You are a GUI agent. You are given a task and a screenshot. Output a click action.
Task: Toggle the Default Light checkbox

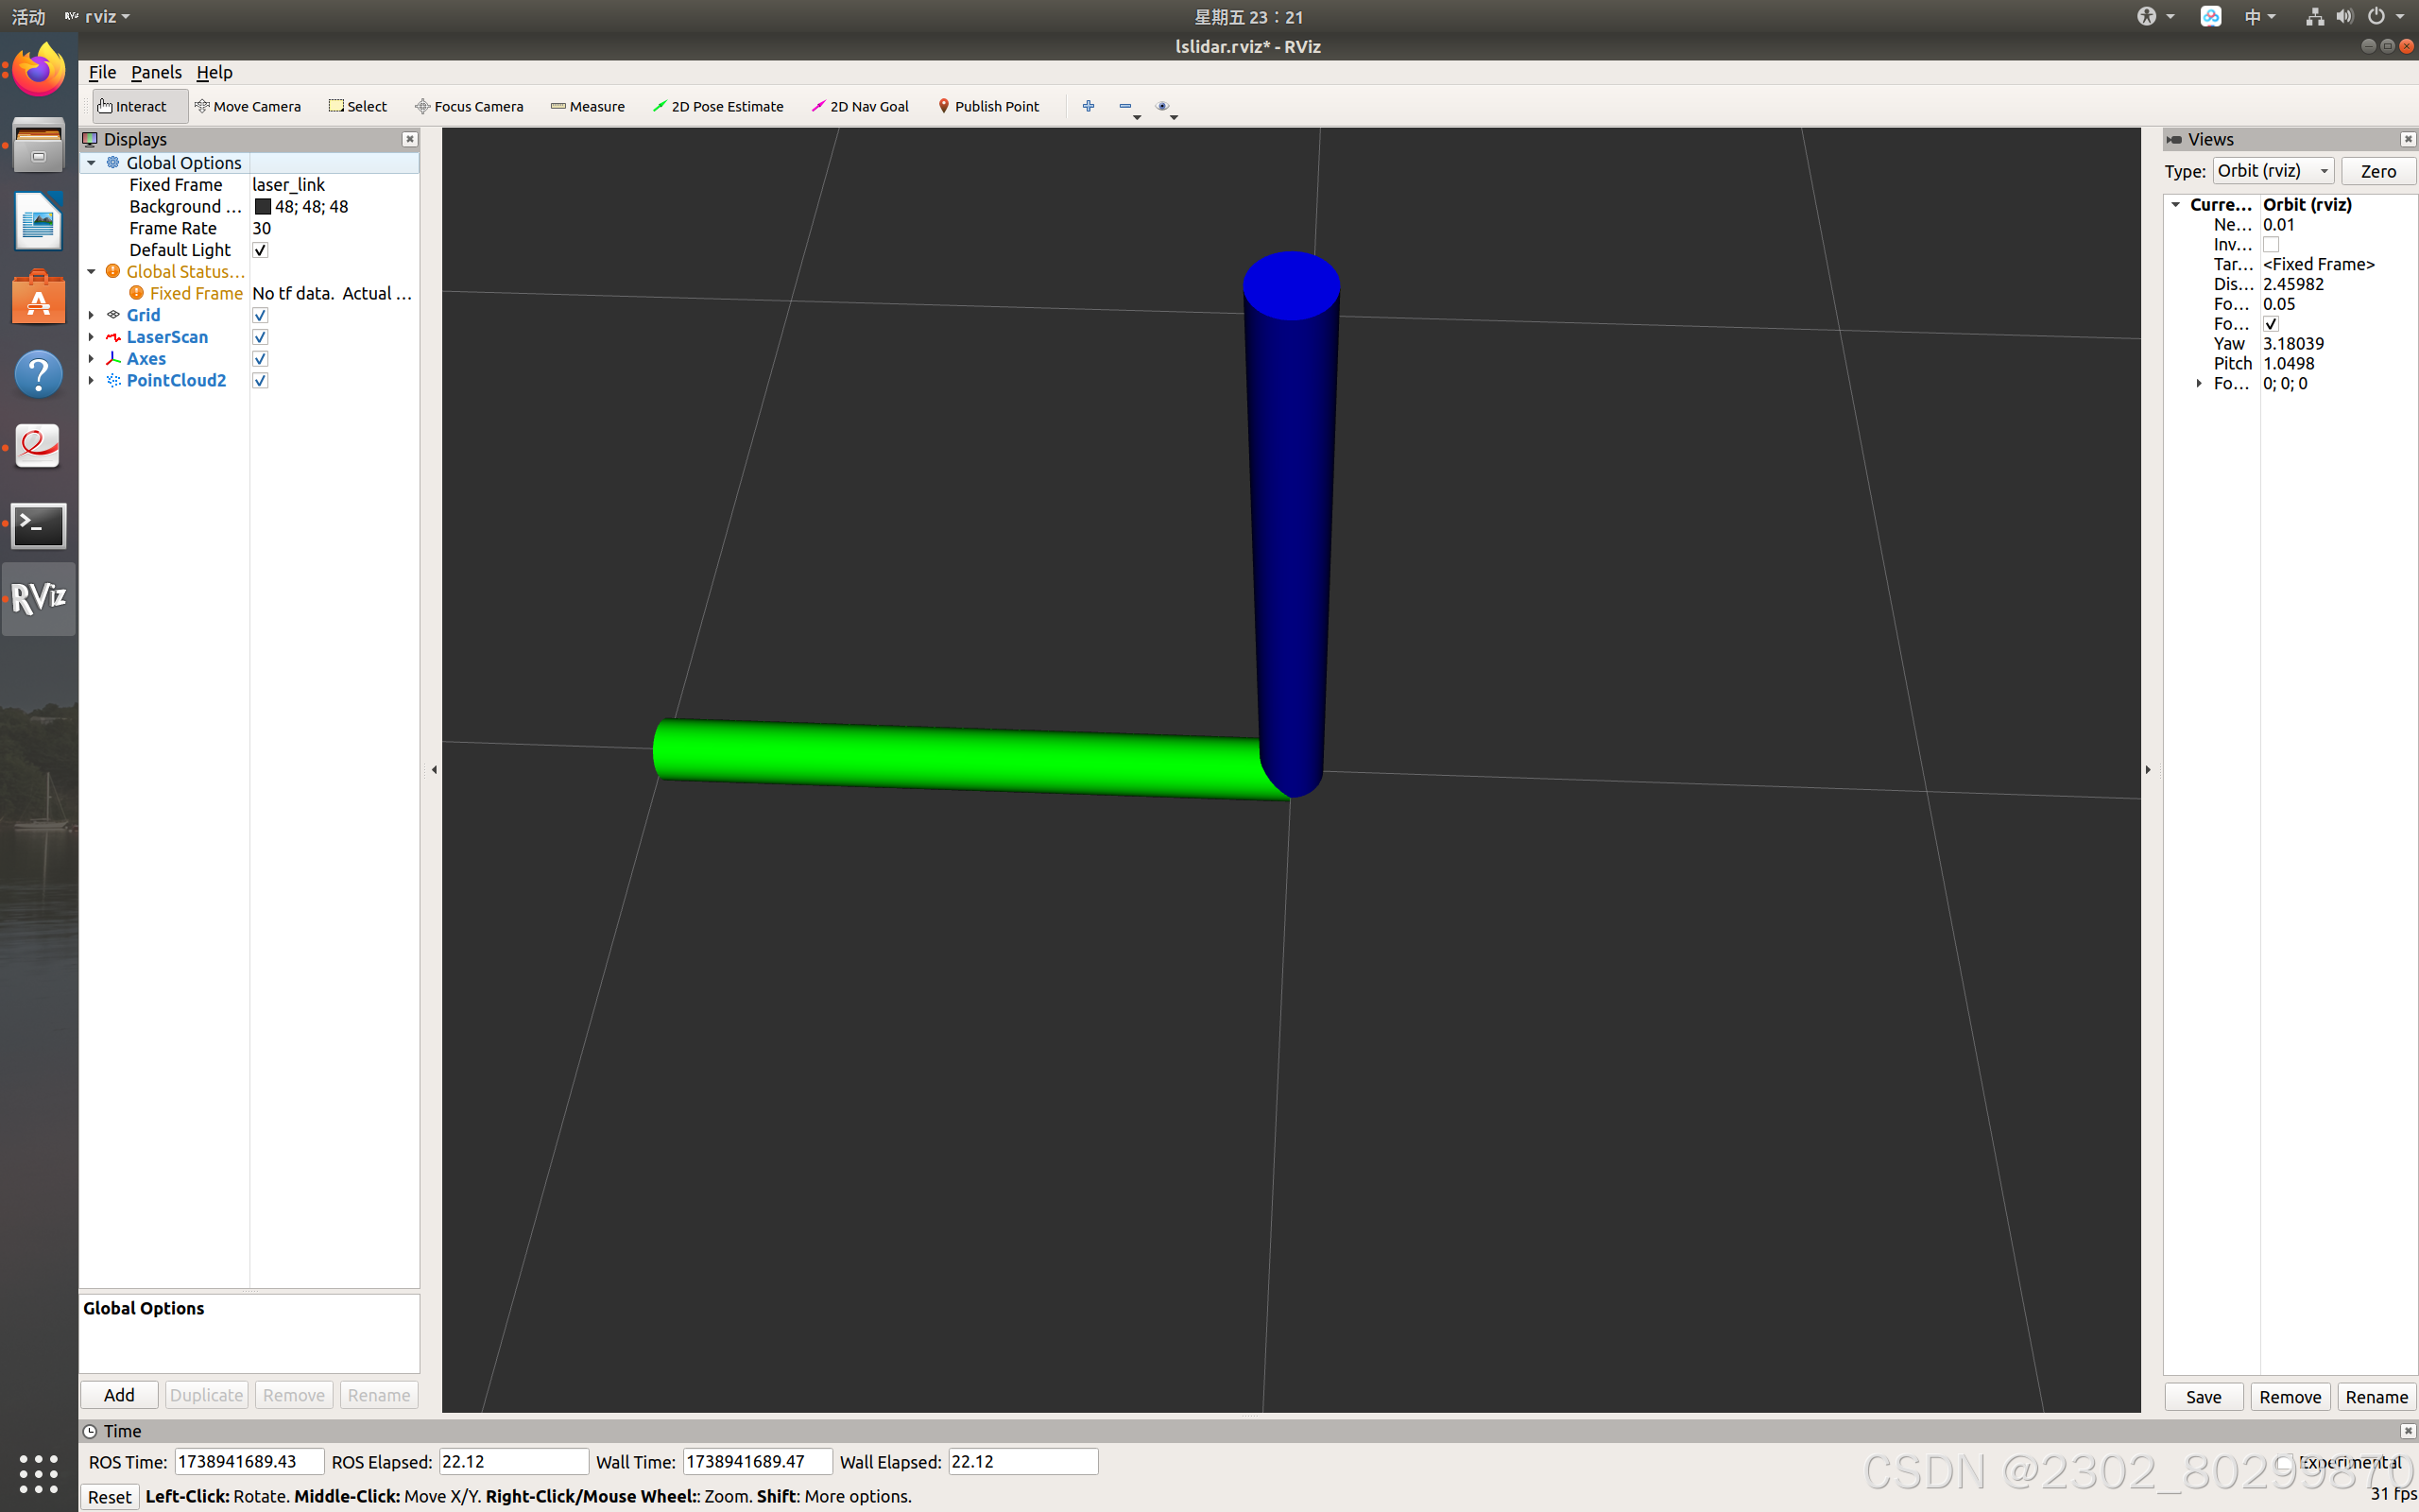pyautogui.click(x=260, y=250)
